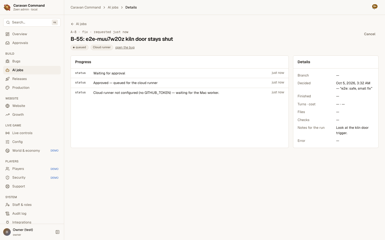Click the Cancel button
Viewport: 385px width, 240px height.
click(x=369, y=34)
